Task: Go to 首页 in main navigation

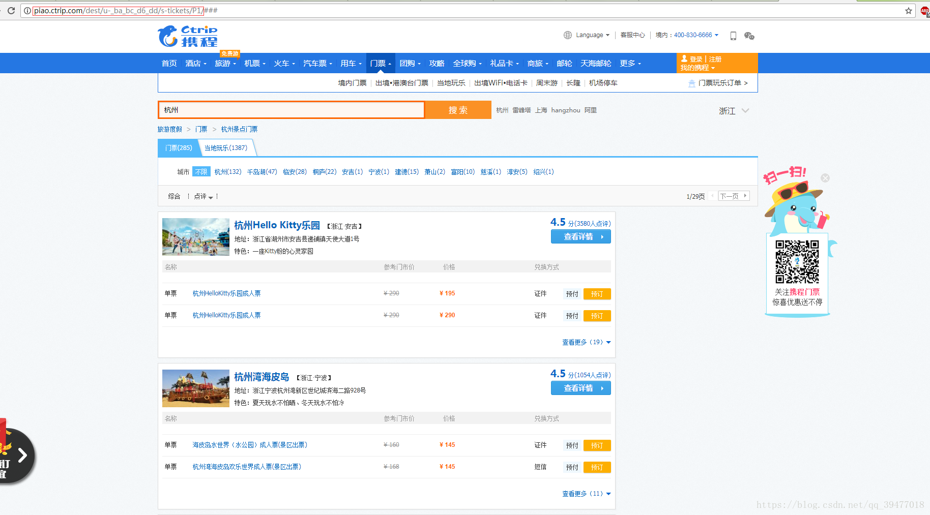Action: [x=169, y=64]
